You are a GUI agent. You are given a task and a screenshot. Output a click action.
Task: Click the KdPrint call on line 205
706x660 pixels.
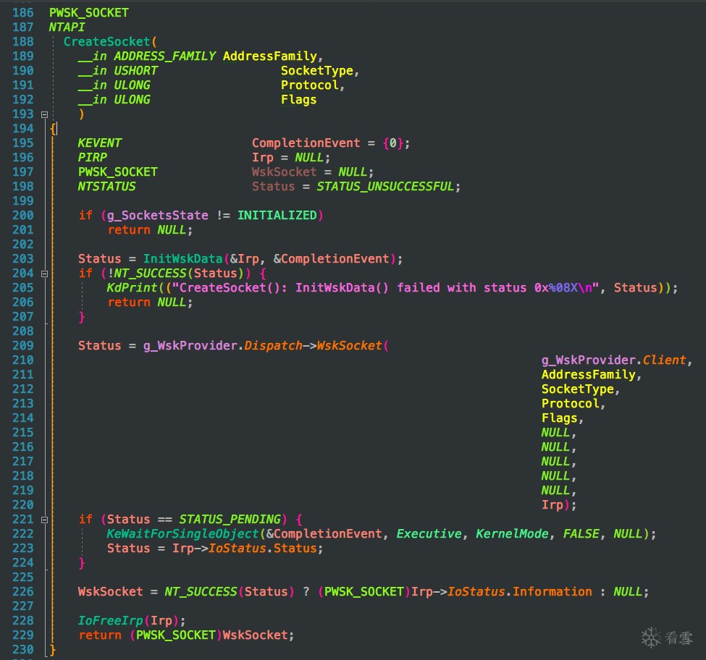click(x=133, y=287)
